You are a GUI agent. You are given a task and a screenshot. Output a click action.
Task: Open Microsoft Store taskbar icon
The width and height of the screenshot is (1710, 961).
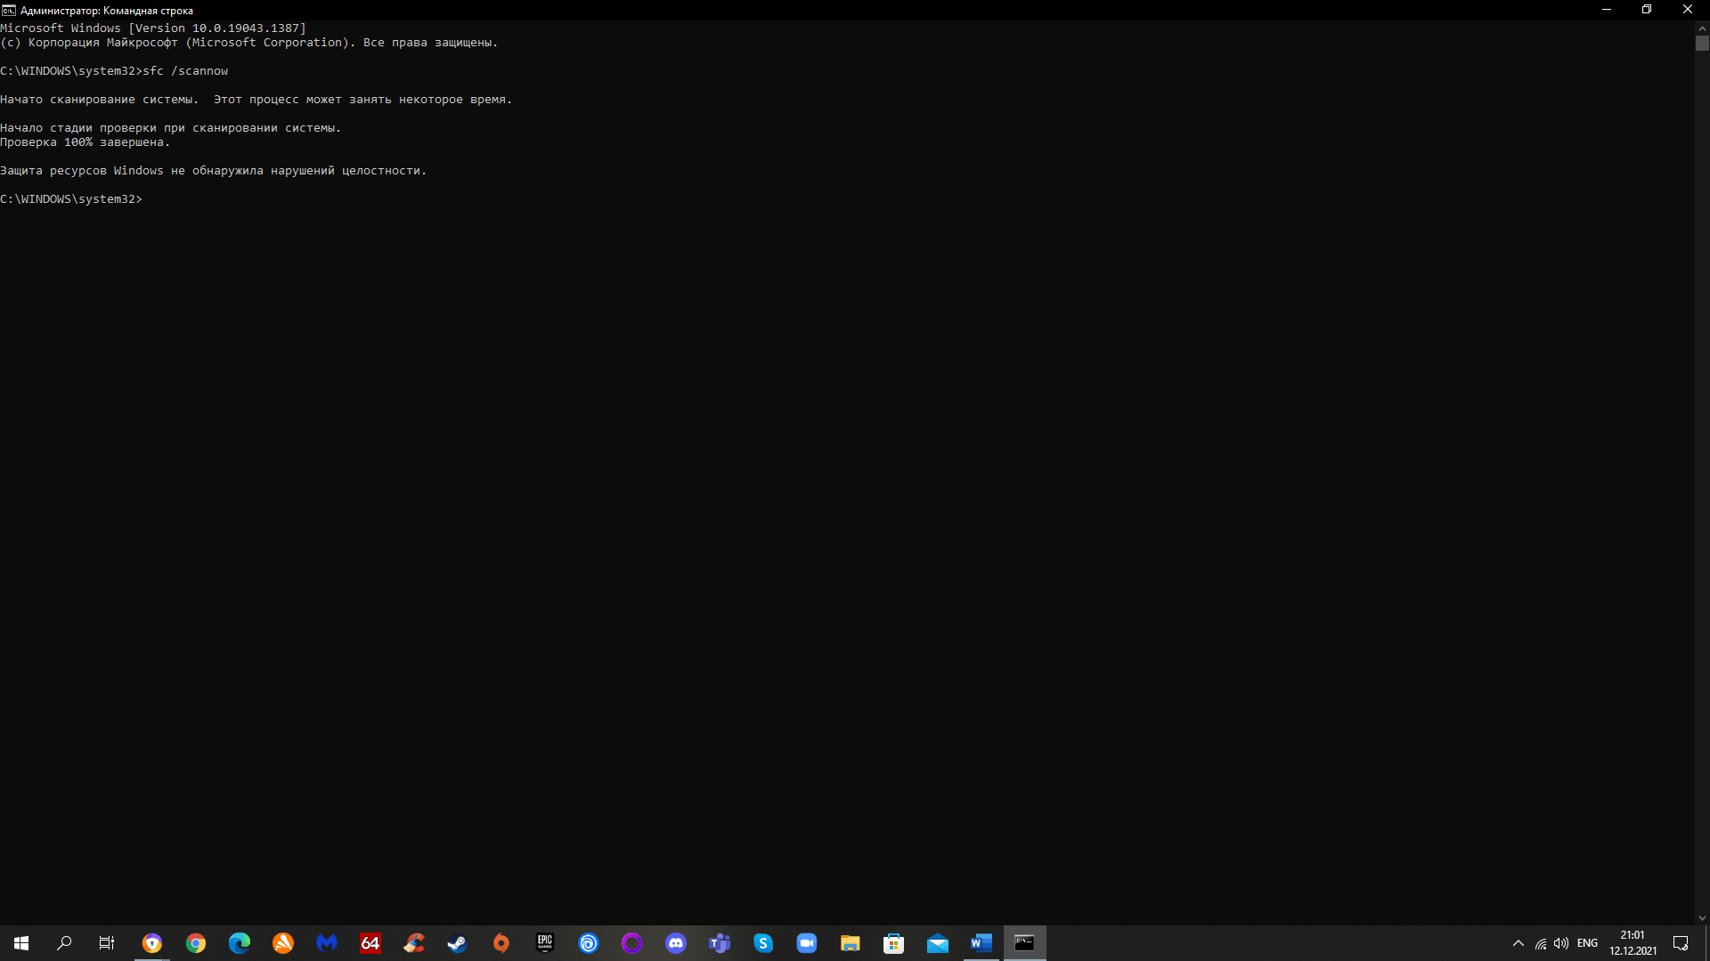894,943
